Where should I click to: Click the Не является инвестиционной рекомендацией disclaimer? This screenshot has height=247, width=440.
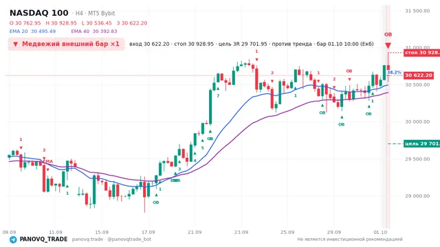tap(350, 239)
